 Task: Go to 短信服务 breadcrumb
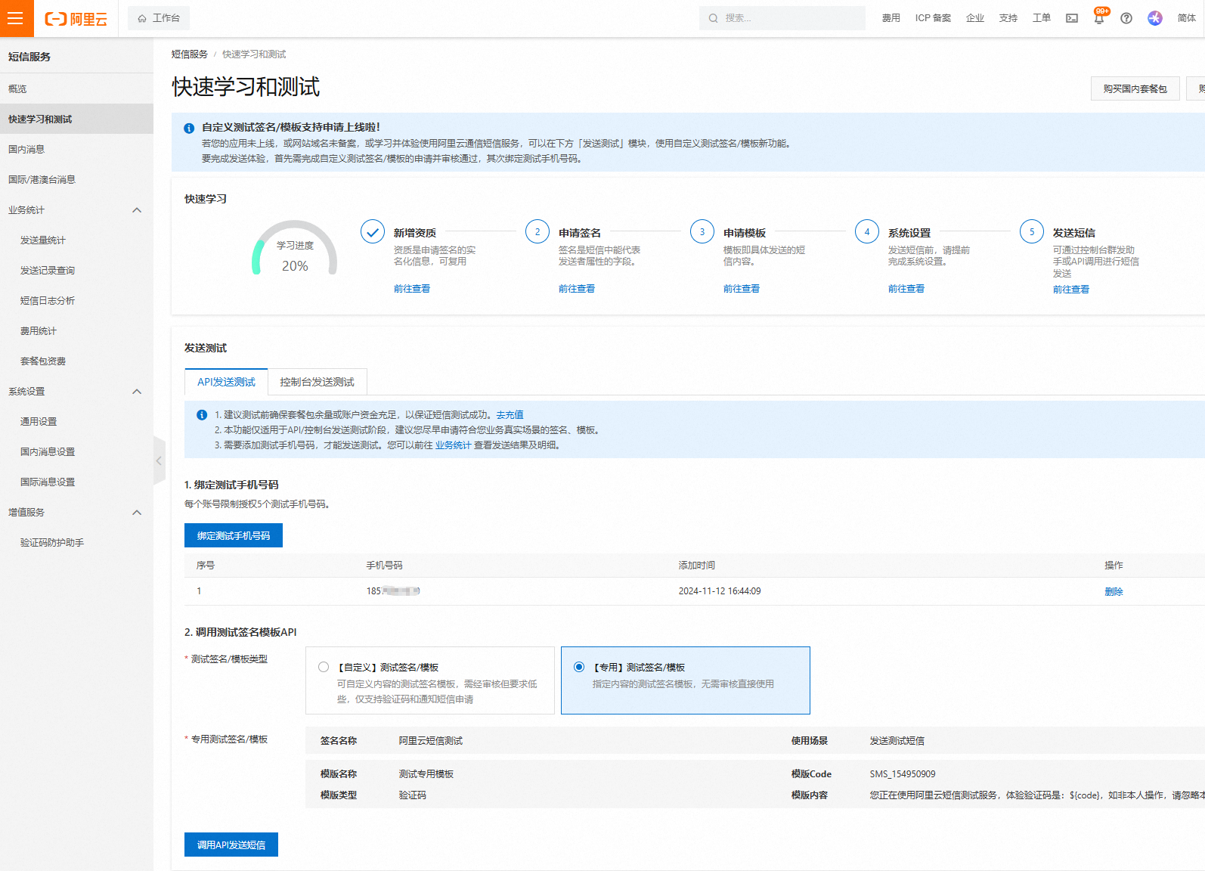[x=190, y=54]
